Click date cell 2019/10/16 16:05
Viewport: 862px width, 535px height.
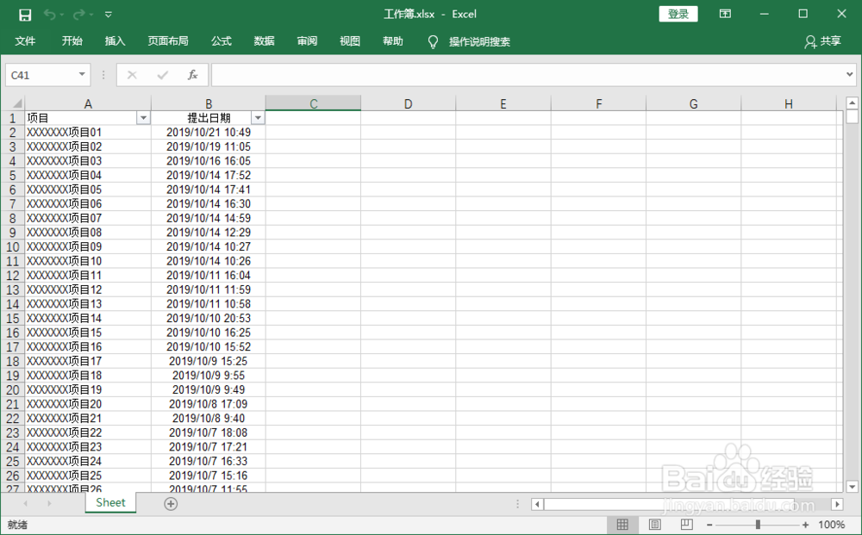click(x=209, y=161)
